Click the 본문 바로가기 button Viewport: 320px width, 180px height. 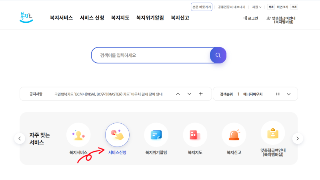202,7
